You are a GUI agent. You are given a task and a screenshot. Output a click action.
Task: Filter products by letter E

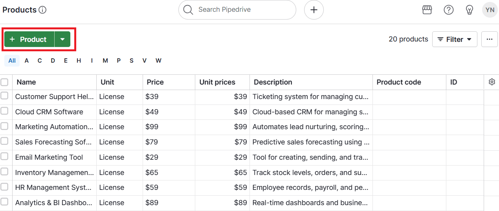[66, 60]
